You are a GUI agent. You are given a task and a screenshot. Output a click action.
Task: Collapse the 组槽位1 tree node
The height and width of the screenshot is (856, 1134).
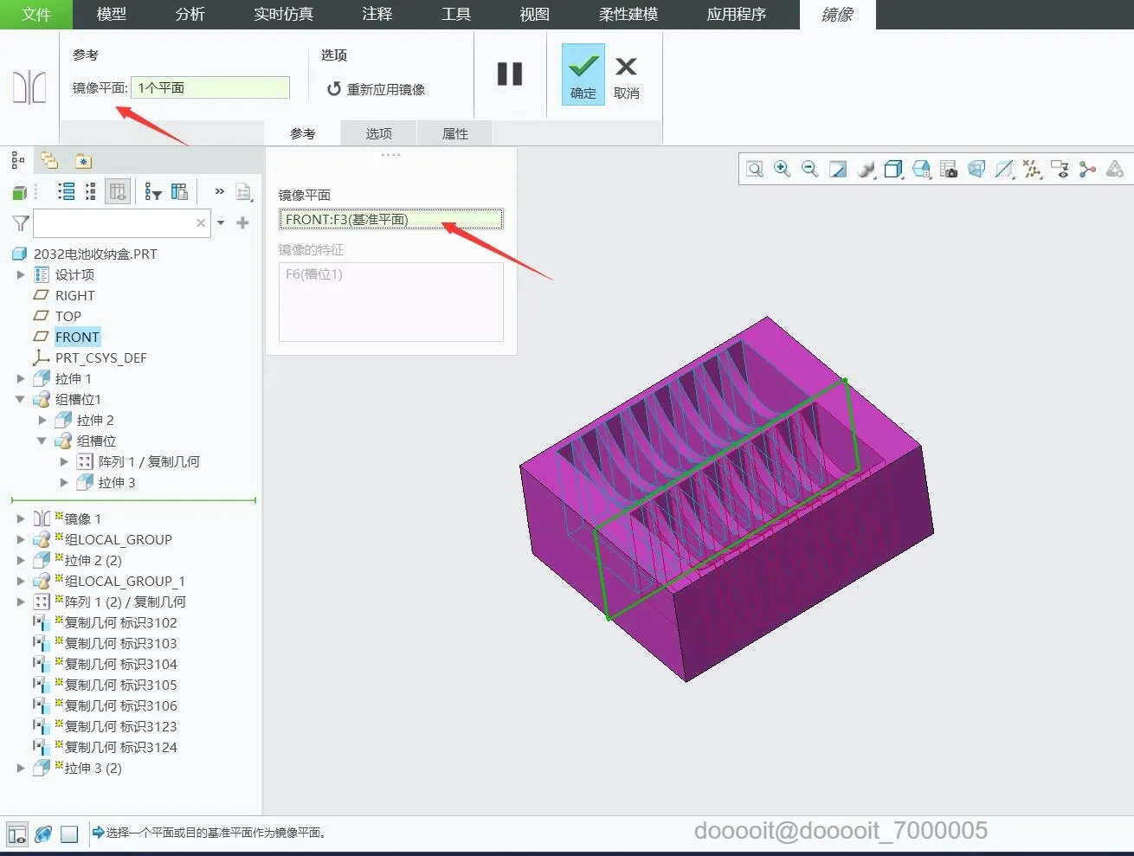click(x=20, y=399)
